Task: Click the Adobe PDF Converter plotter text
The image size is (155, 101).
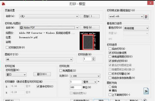Action: click(x=47, y=33)
